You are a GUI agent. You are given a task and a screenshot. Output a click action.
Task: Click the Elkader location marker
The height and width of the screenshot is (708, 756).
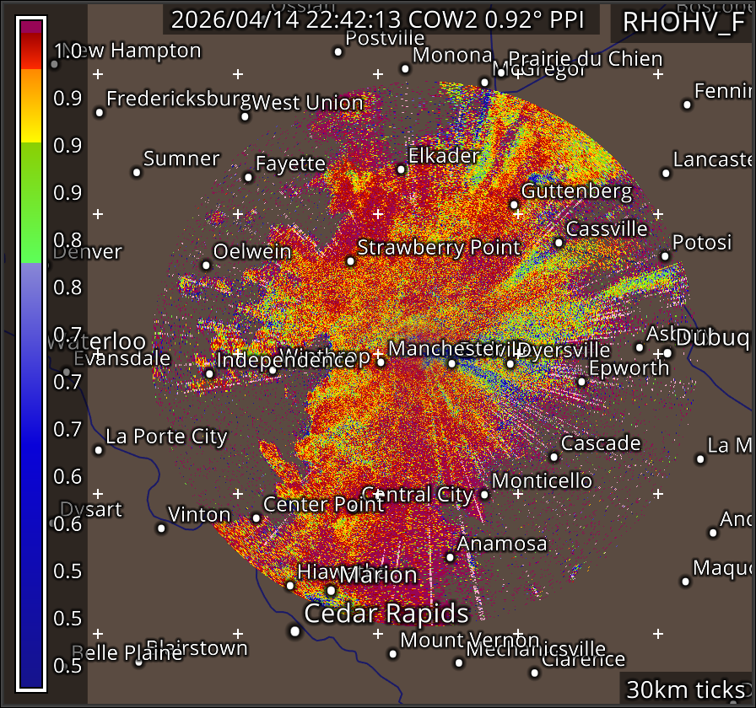(x=401, y=169)
